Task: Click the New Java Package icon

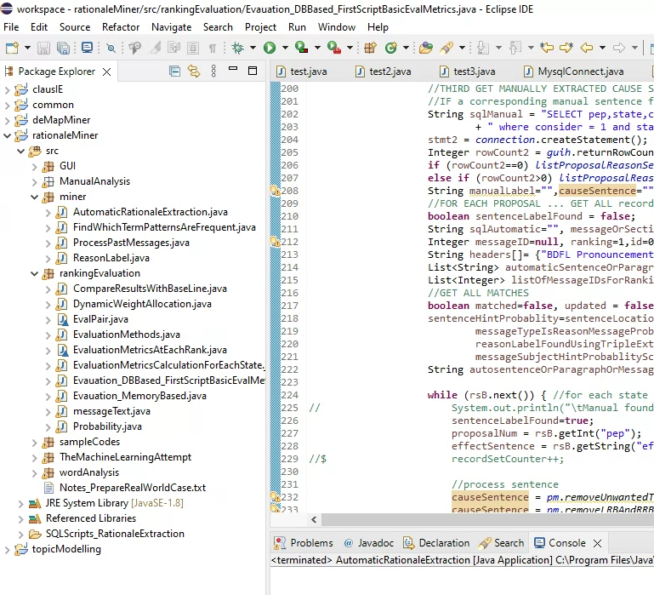Action: [x=370, y=49]
